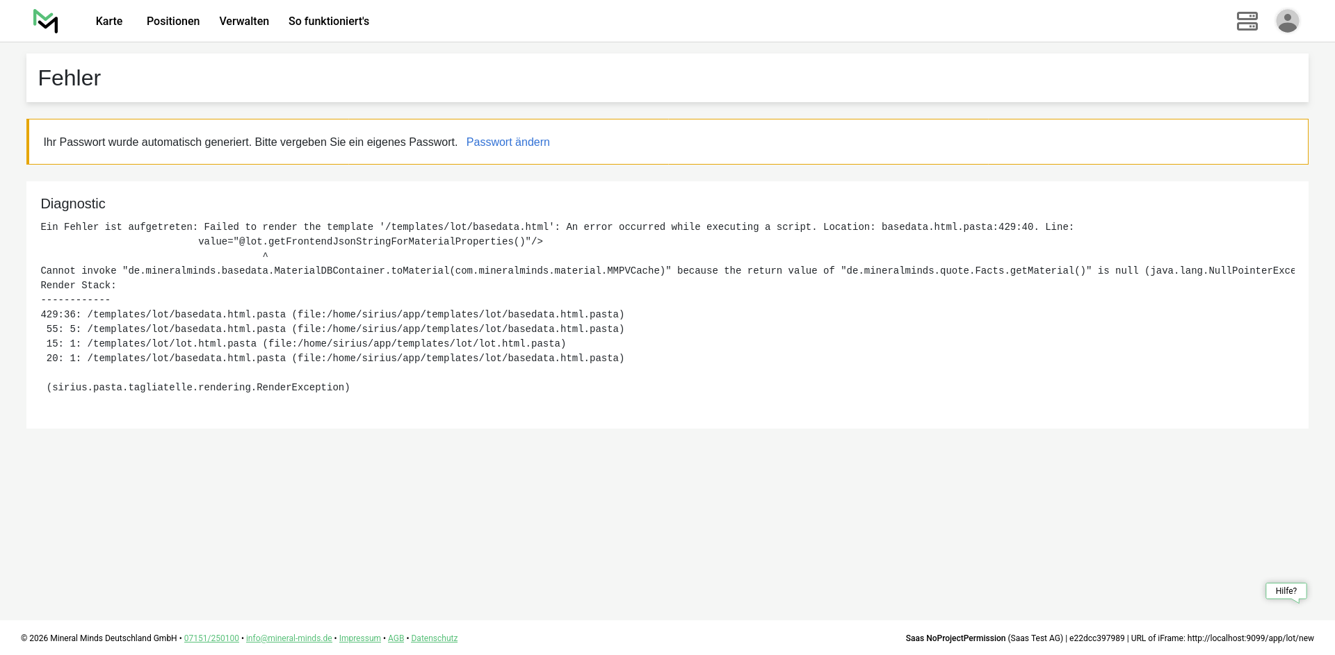Open the Impressum footer link
The height and width of the screenshot is (655, 1335).
[x=359, y=638]
